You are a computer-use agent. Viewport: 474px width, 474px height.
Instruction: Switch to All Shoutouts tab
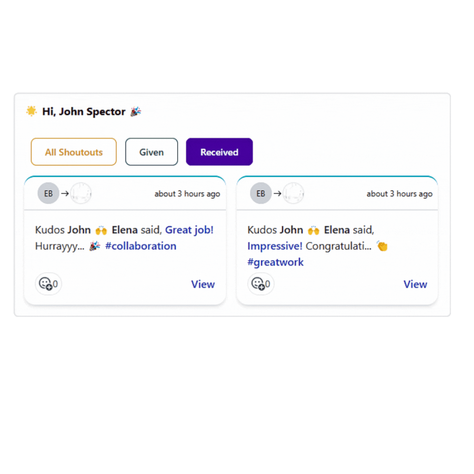74,152
